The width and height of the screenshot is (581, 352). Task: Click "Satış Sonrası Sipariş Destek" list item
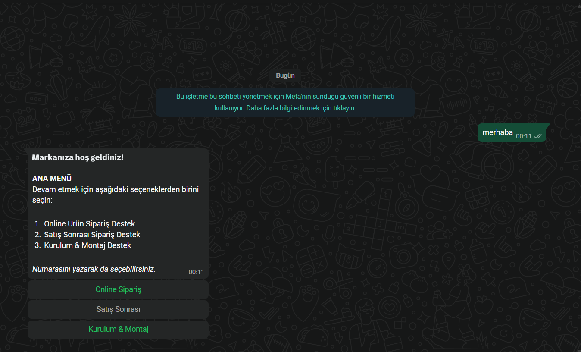click(x=92, y=235)
